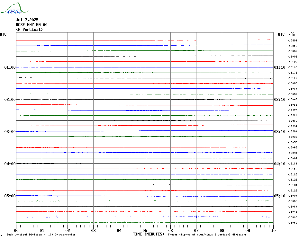
Task: Click the Each Vertical Division scale note
Action: 41,235
